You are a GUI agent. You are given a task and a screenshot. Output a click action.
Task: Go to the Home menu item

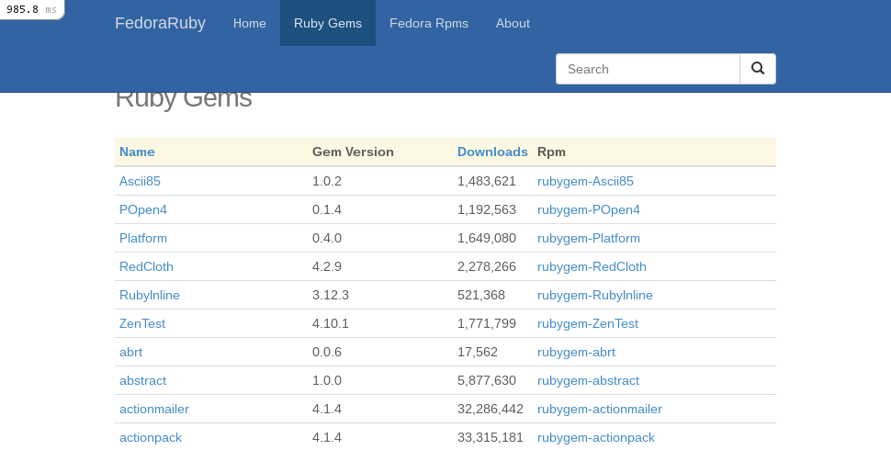[250, 23]
